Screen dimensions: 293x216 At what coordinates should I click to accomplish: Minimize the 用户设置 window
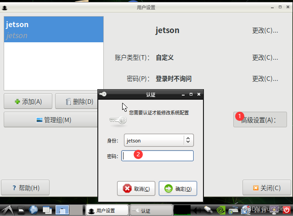pos(272,8)
